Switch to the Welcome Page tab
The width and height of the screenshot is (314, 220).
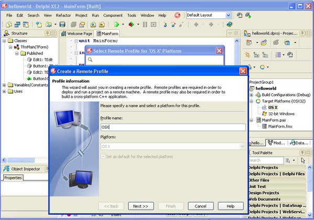coord(77,33)
